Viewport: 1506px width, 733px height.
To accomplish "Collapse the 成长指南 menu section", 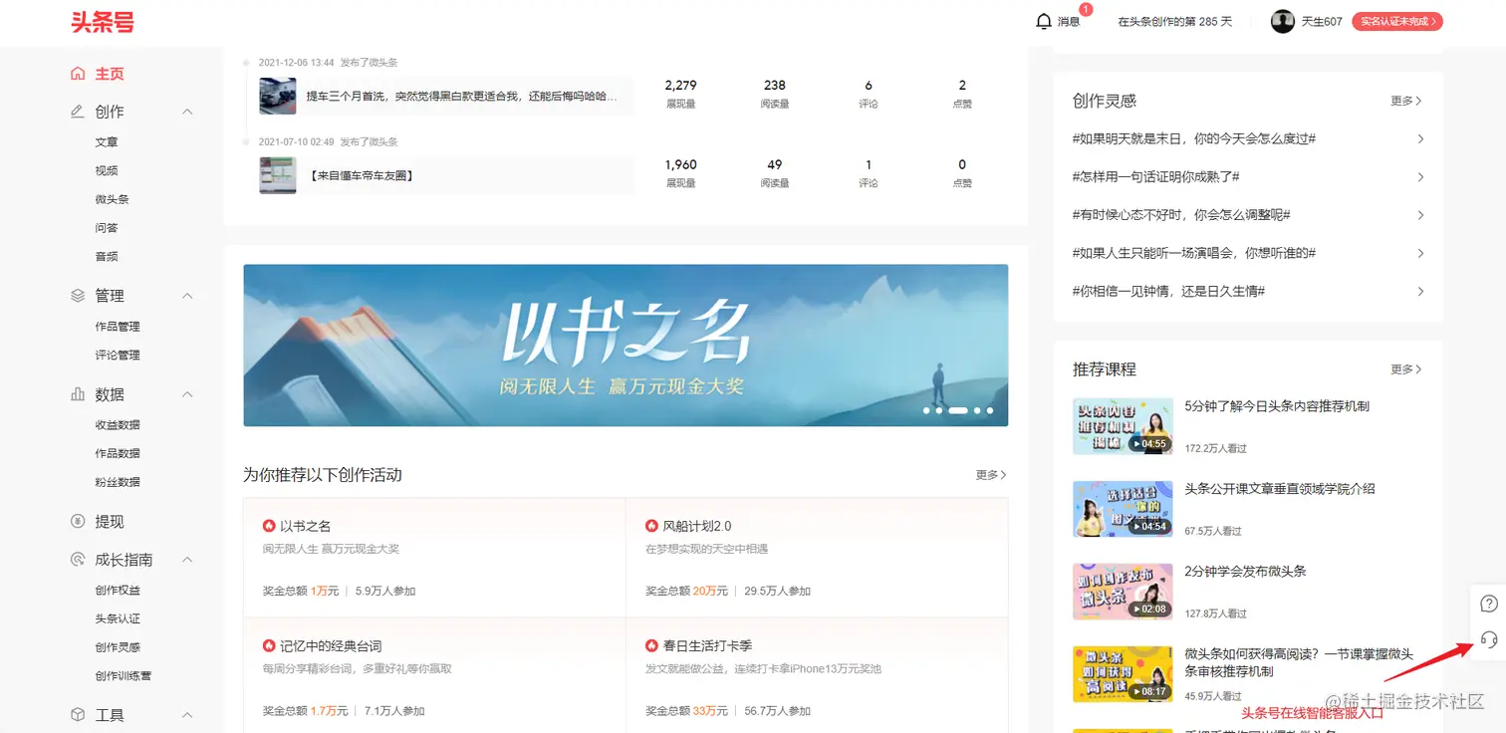I will (x=187, y=560).
